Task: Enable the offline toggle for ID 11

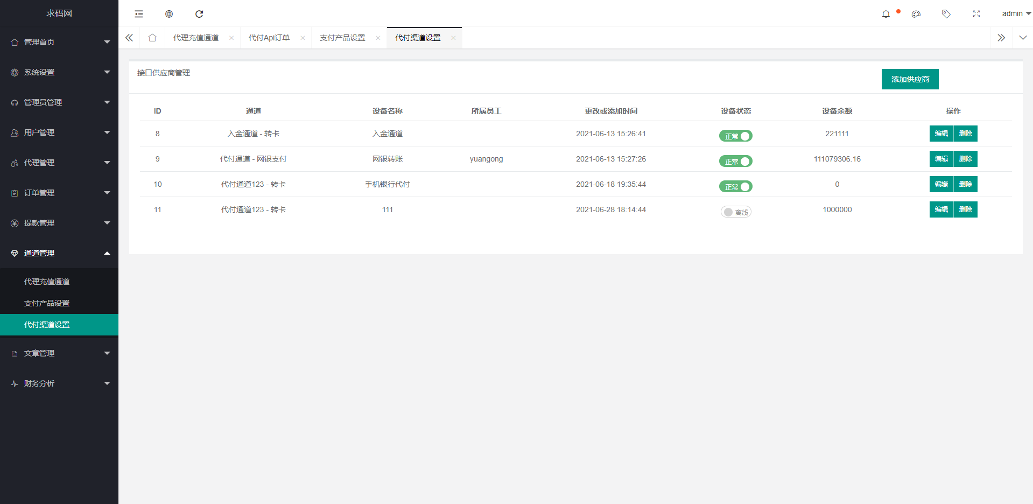Action: 735,212
